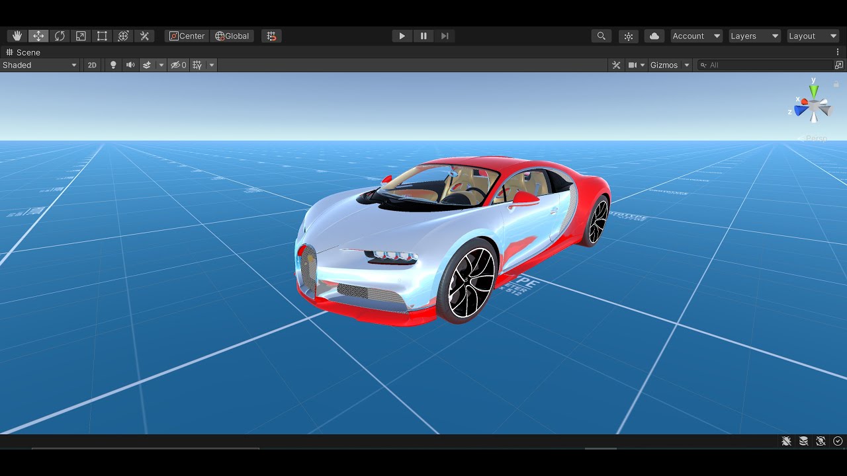Toggle the Debug mode bug icon
Image resolution: width=847 pixels, height=476 pixels.
pyautogui.click(x=786, y=441)
